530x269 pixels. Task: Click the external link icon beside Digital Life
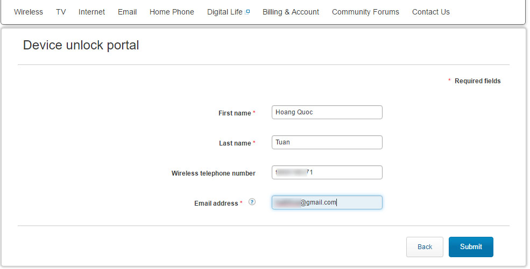248,12
